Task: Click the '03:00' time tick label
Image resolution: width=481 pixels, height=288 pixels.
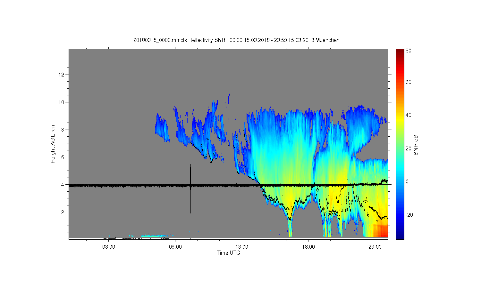Action: (109, 247)
